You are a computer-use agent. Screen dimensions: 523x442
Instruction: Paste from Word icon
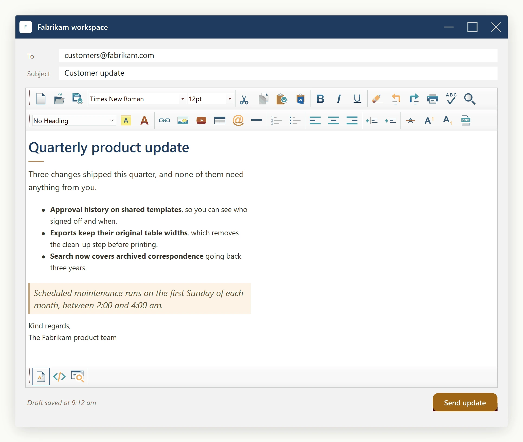[300, 99]
